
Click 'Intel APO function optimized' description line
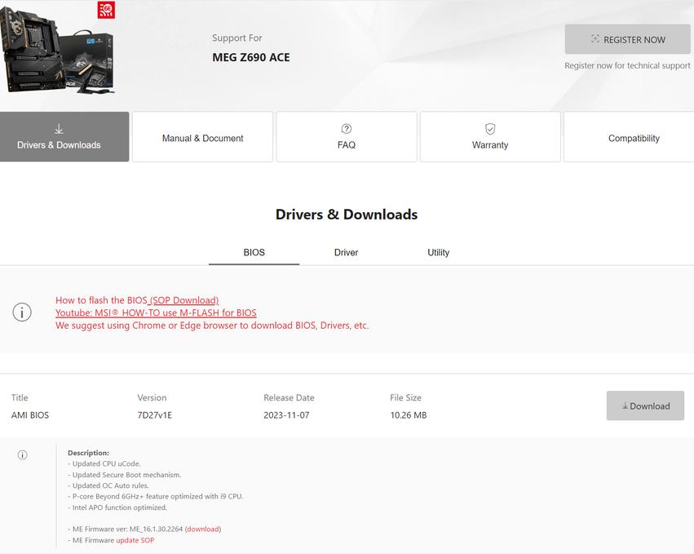coord(117,507)
